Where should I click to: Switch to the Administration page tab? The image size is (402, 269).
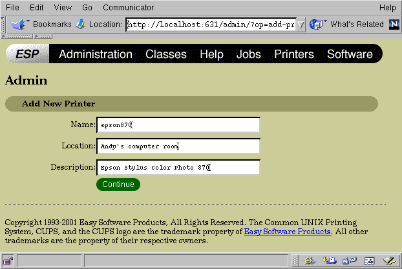point(96,54)
